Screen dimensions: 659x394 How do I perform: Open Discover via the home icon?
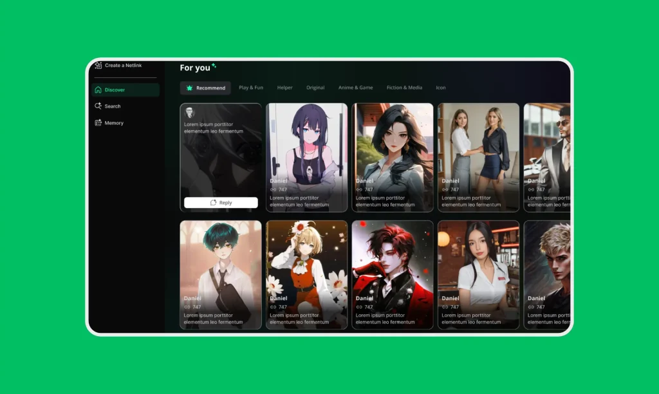coord(98,90)
